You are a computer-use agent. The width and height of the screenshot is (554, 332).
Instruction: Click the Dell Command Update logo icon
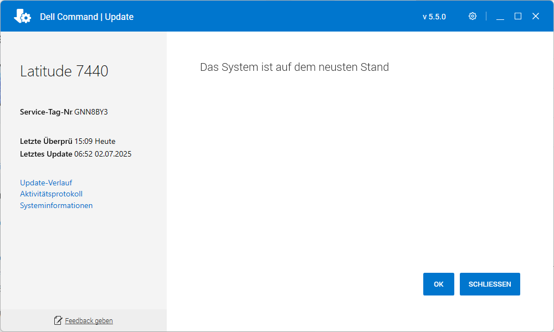tap(22, 17)
